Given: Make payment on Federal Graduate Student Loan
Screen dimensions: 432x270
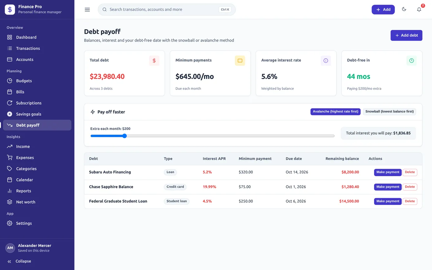Looking at the screenshot, I should [x=388, y=201].
